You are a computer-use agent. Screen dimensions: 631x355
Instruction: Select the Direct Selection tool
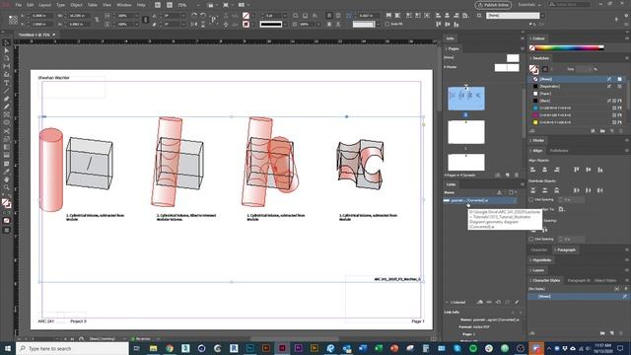(x=7, y=50)
